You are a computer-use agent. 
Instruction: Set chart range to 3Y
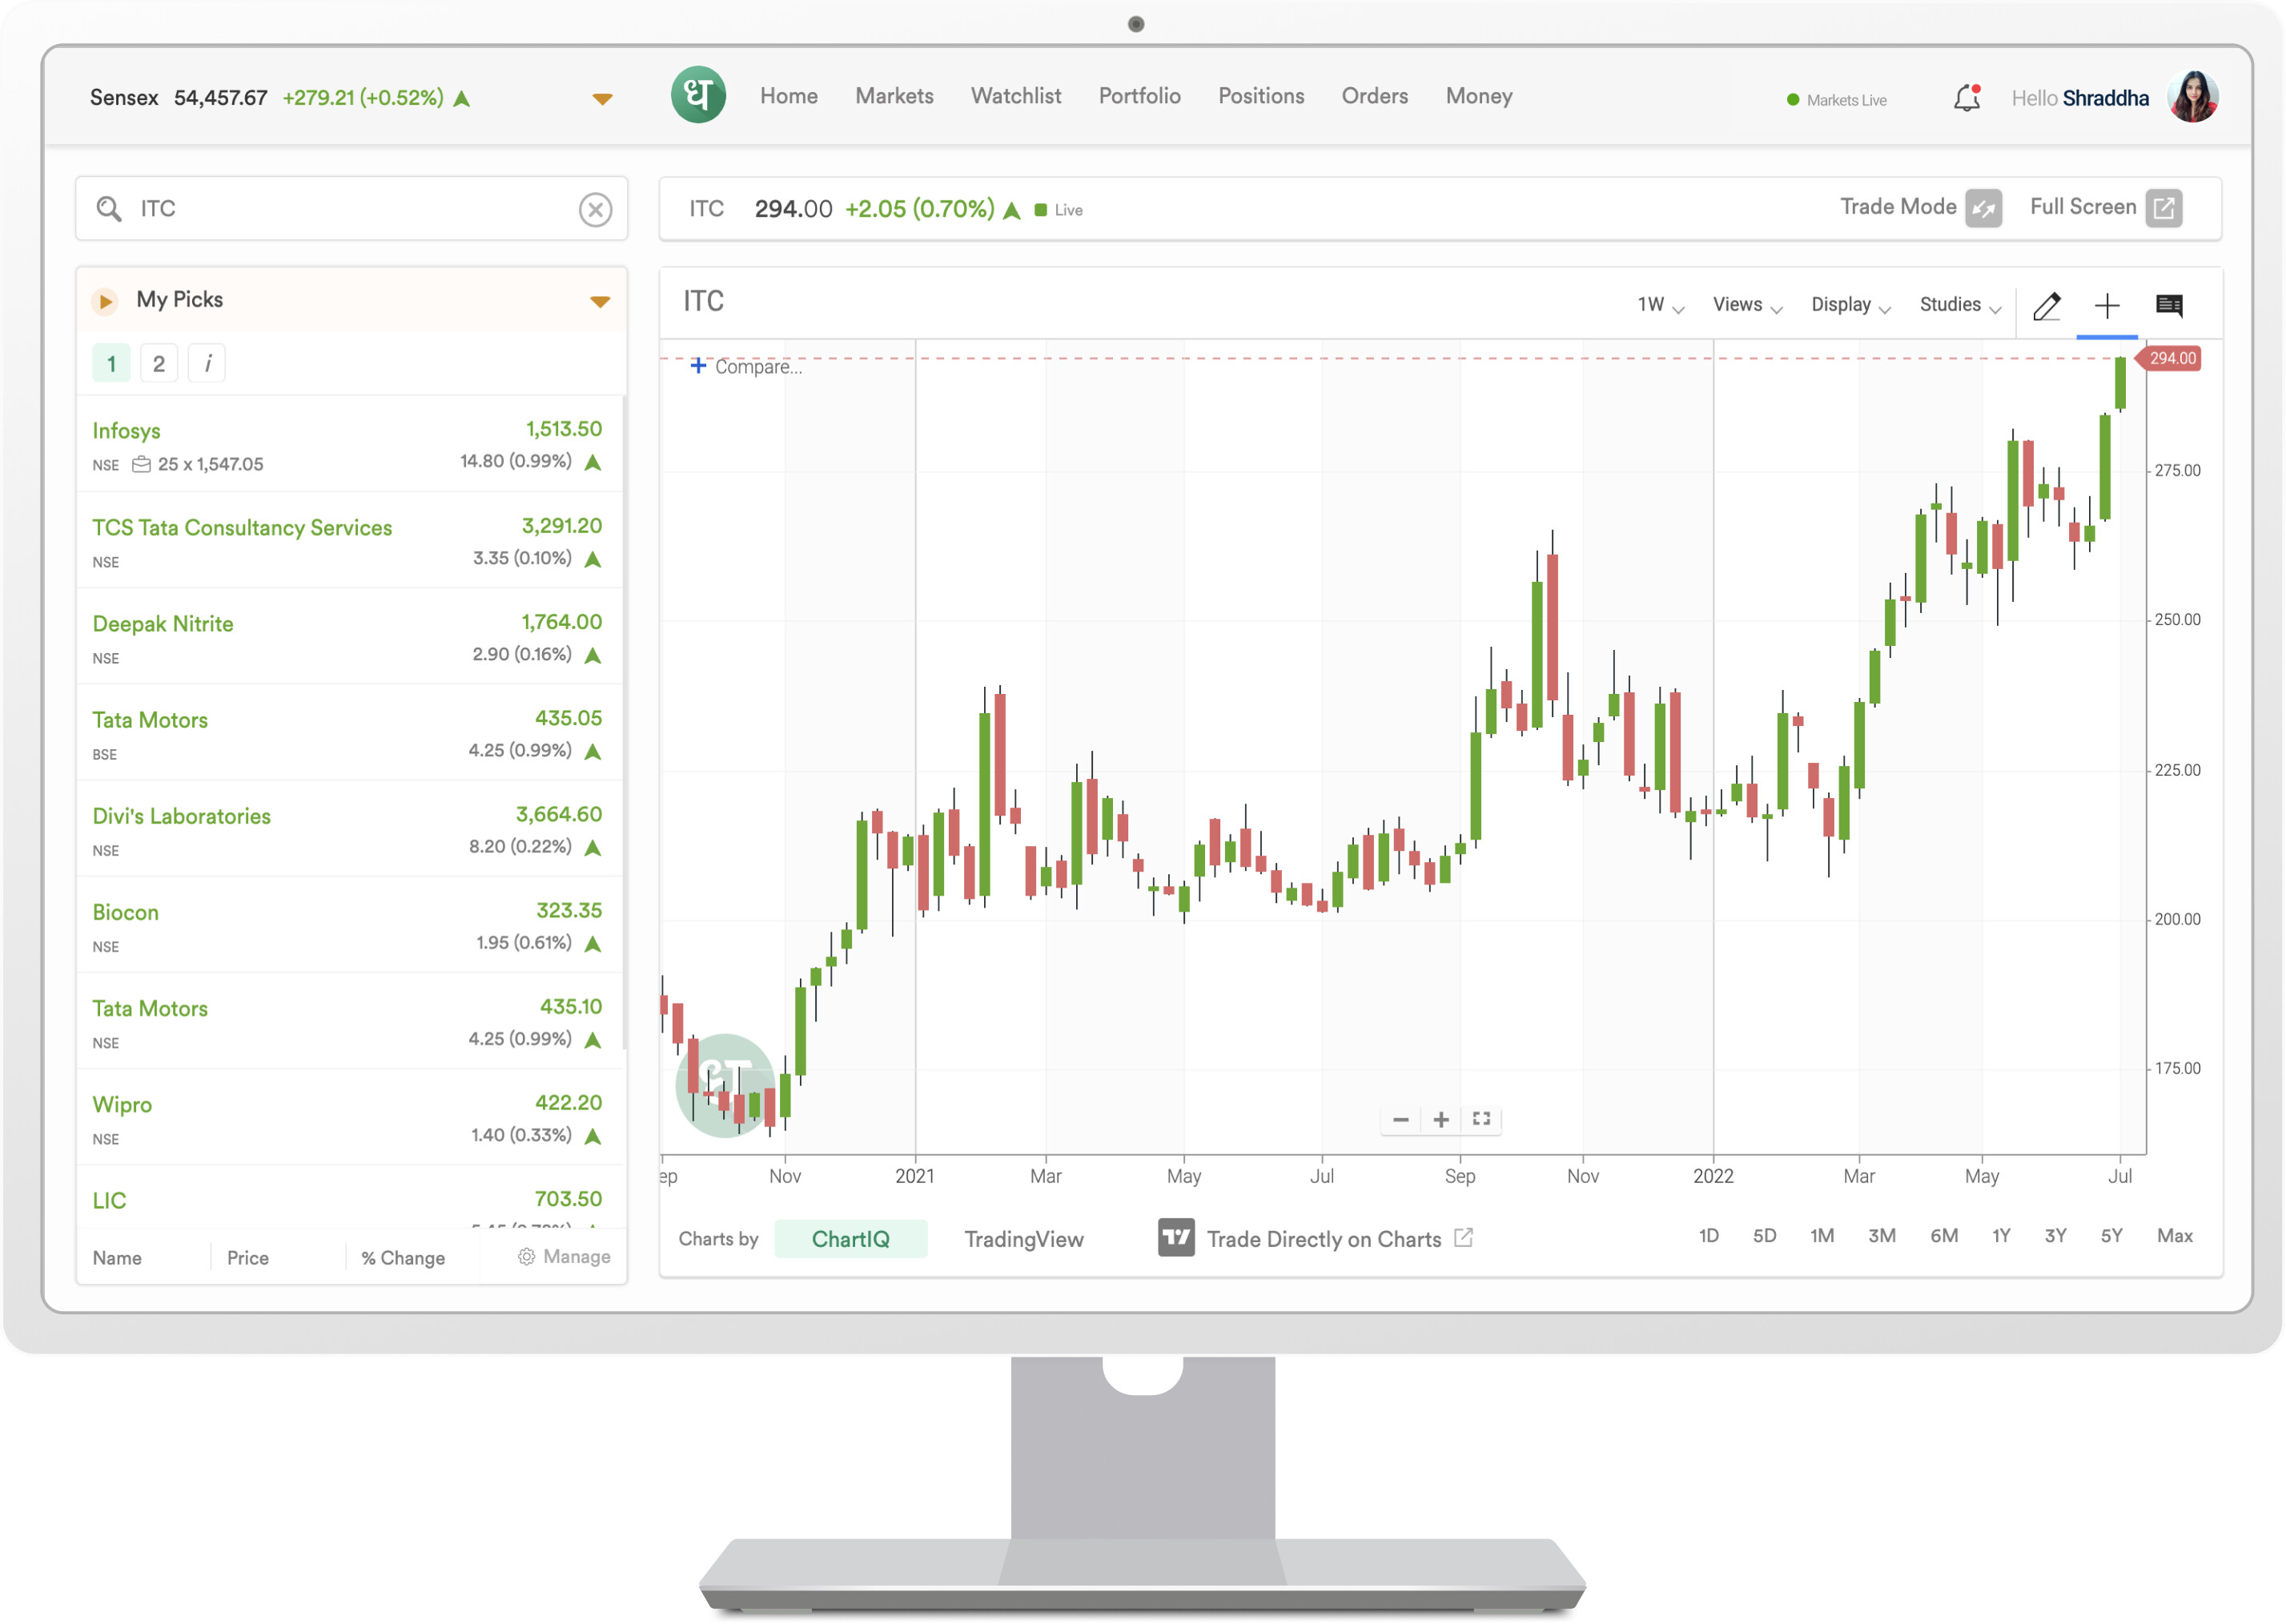click(2055, 1235)
